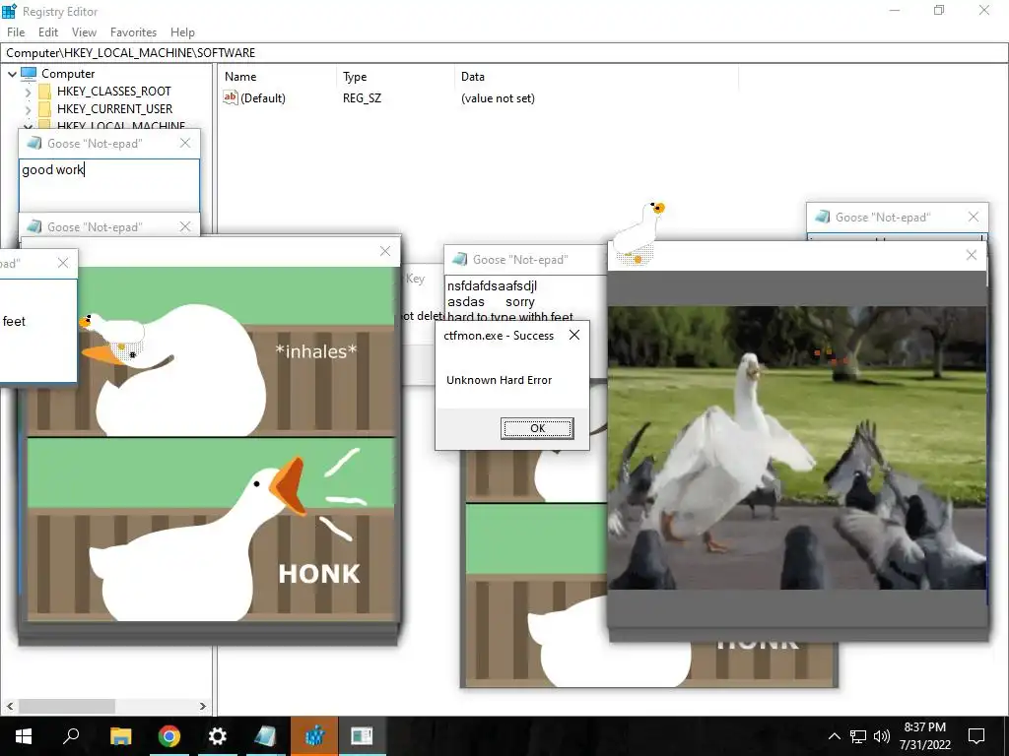Click the registry path address bar
Screen dimensions: 1009x756
pos(504,53)
